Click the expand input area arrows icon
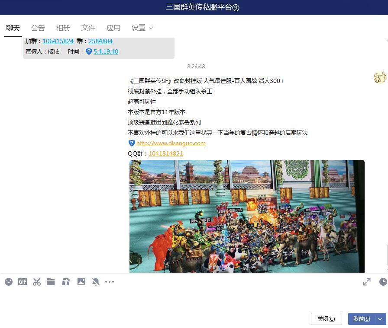This screenshot has height=328, width=388. click(x=367, y=282)
